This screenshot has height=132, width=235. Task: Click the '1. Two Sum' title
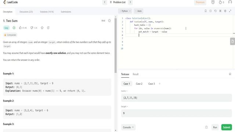[10, 21]
